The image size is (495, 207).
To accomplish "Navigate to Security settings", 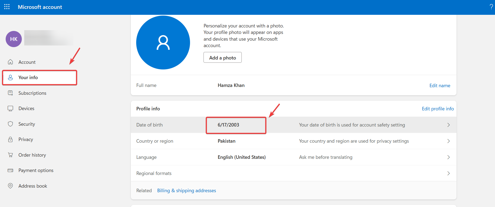I will 27,124.
